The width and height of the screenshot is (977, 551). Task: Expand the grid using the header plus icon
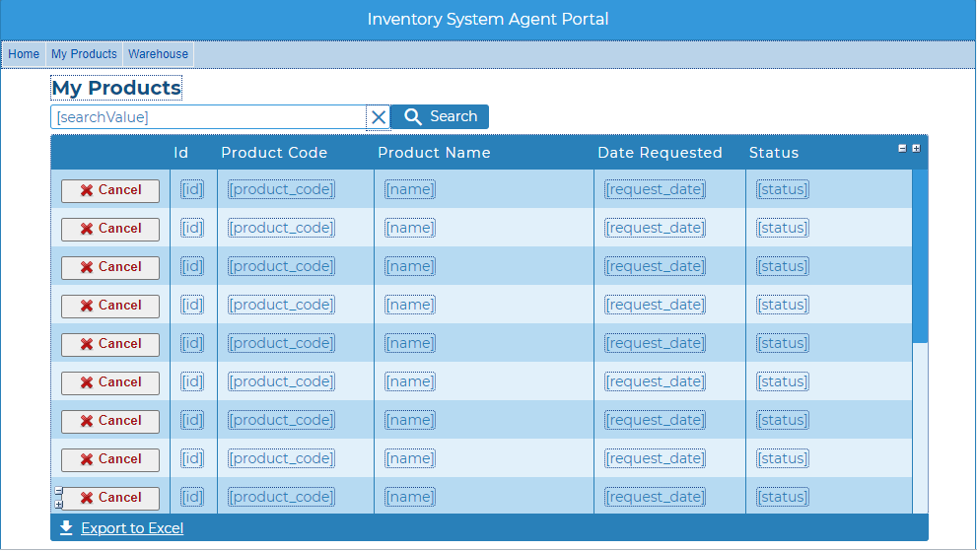point(916,148)
